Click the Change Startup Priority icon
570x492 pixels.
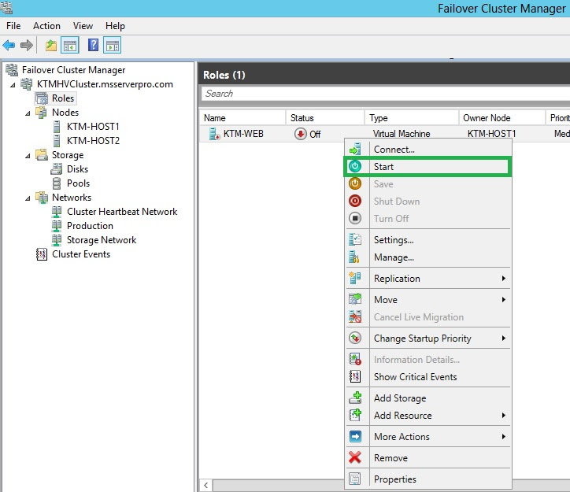coord(355,338)
